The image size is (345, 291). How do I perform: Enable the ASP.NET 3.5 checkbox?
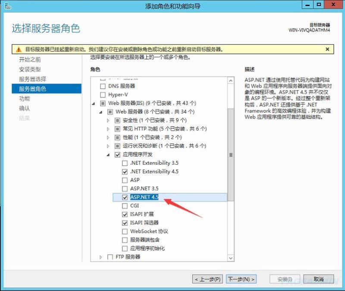tap(125, 189)
